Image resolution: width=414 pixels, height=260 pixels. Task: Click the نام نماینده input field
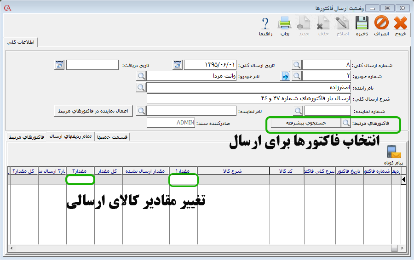click(x=191, y=111)
